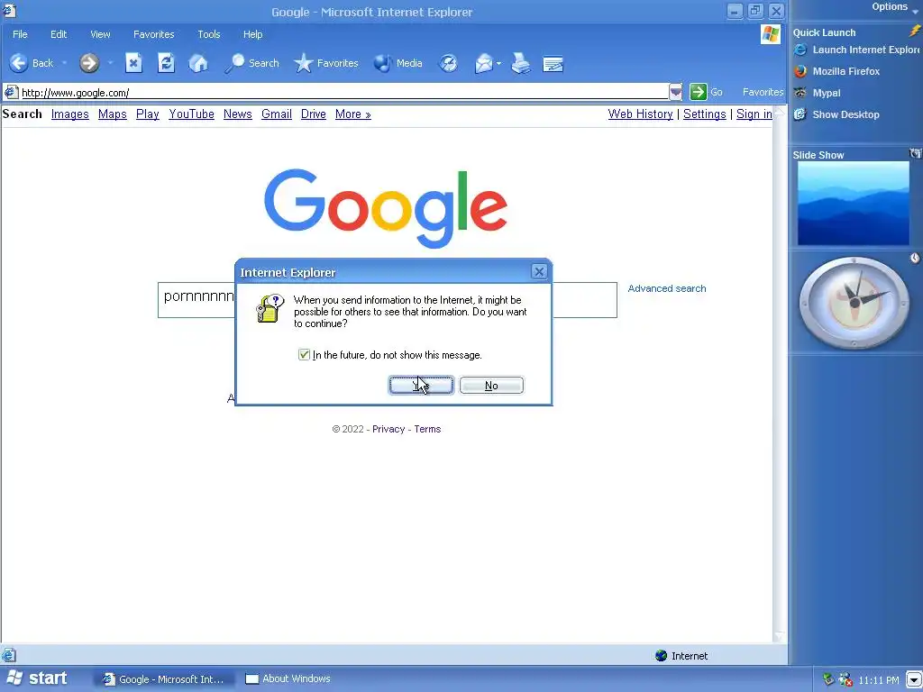Uncheck 'In the future, do not show' checkbox

(304, 355)
